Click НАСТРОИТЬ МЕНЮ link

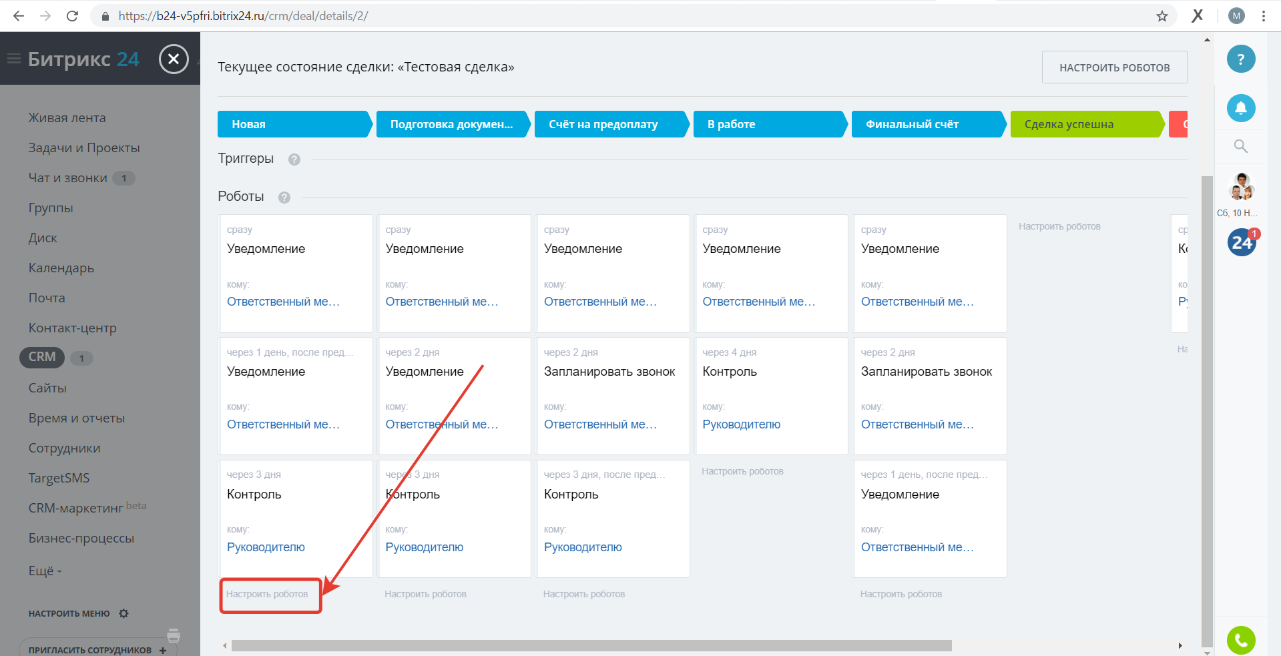[69, 613]
